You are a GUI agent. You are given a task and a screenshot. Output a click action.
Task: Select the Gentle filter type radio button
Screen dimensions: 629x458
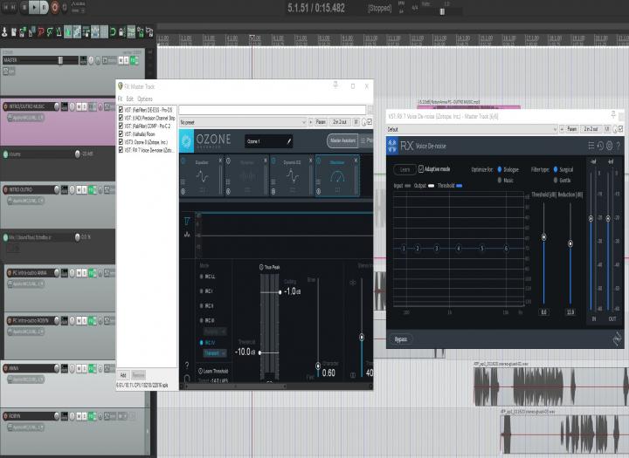556,181
